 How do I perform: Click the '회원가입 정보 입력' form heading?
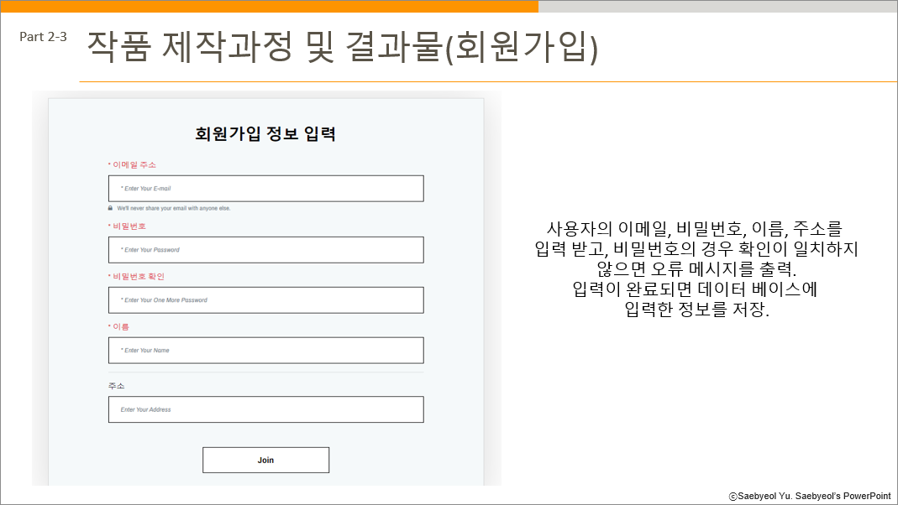click(265, 134)
